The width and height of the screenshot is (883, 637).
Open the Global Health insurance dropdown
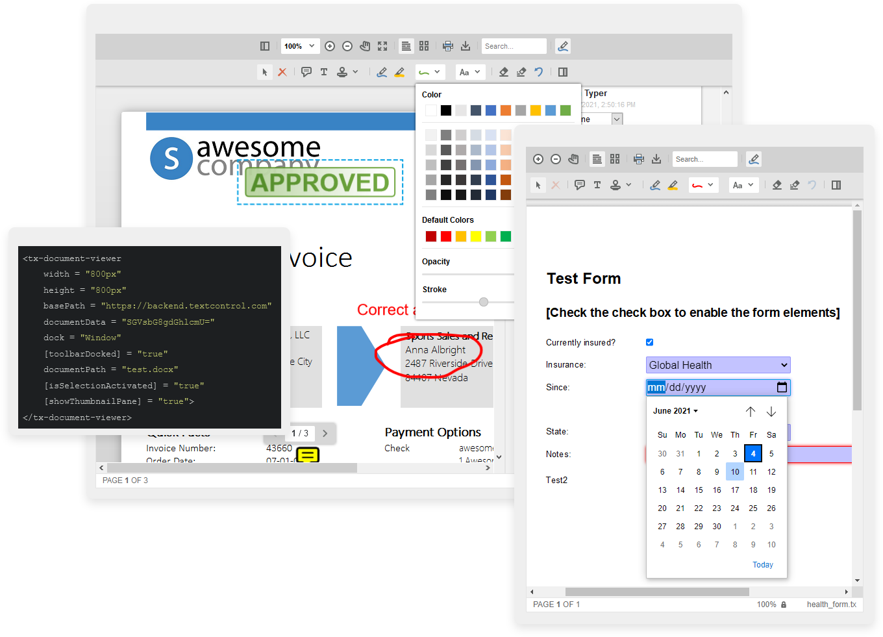(717, 365)
